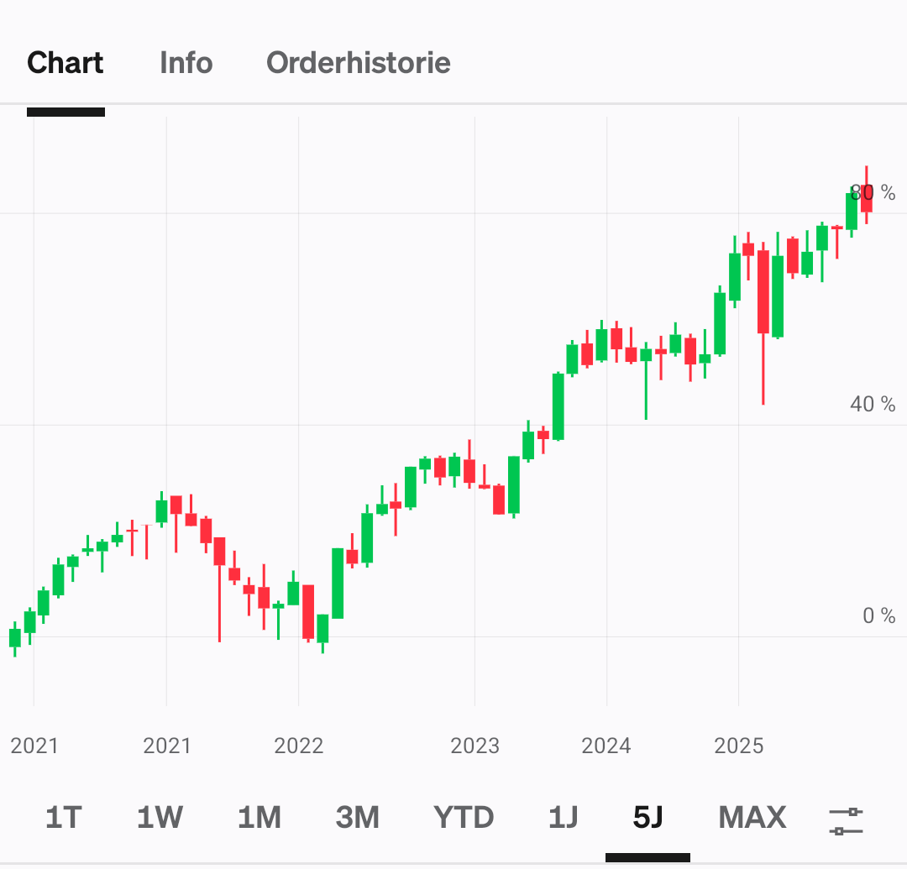Select the 2025 time axis marker
The width and height of the screenshot is (907, 869).
(738, 746)
